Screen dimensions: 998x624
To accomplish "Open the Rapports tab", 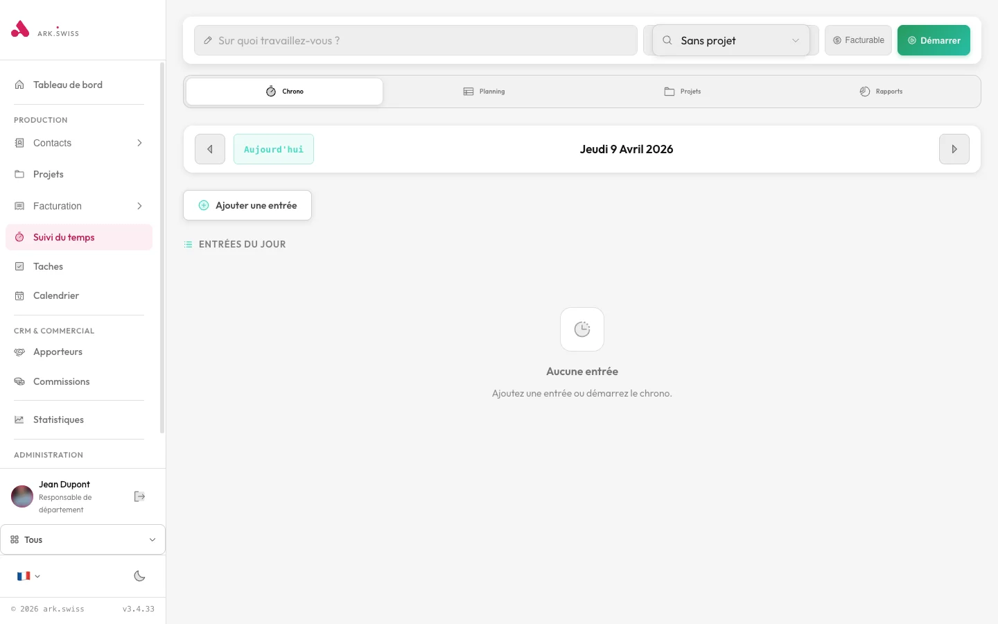I will tap(880, 91).
